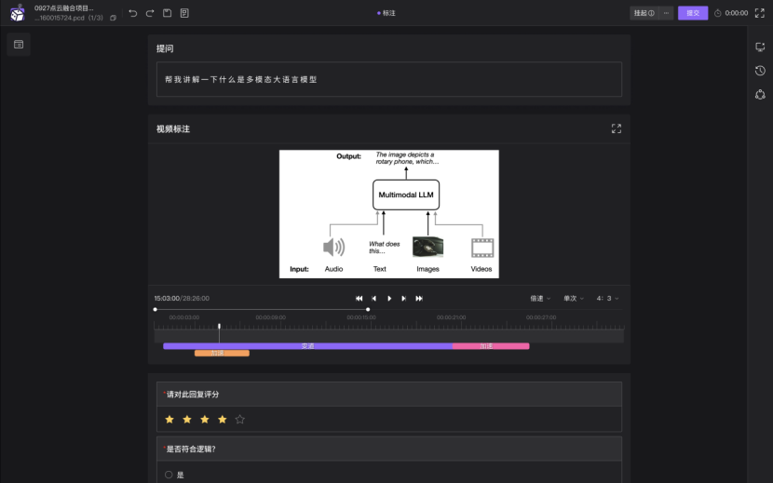The height and width of the screenshot is (483, 773).
Task: Open the document notes icon in toolbar
Action: coord(184,13)
